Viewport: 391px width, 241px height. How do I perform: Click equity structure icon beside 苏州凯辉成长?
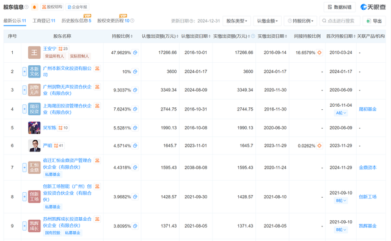click(x=97, y=219)
